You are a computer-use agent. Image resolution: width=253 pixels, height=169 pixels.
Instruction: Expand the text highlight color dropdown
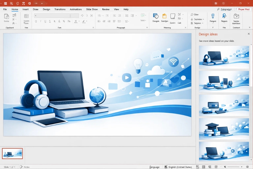(79, 21)
